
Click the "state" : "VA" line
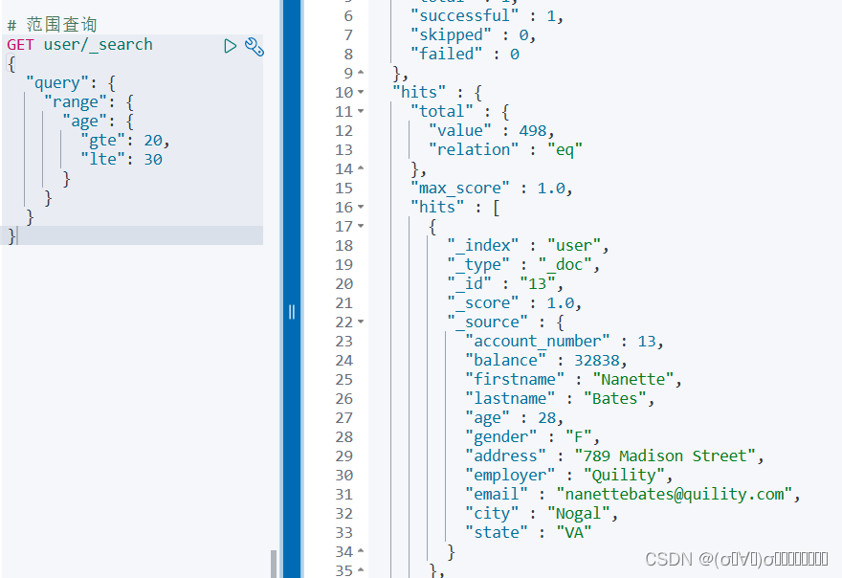pos(528,532)
